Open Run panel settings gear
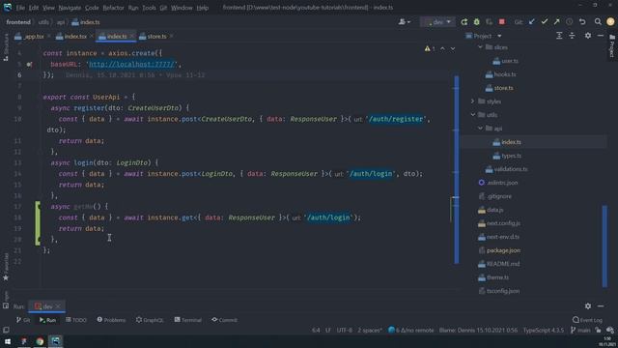 coord(588,306)
